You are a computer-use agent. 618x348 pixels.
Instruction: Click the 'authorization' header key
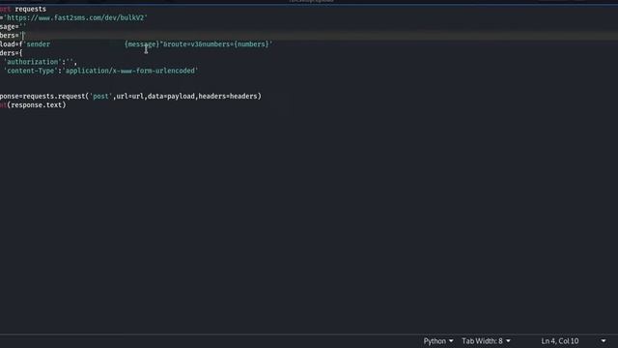(x=32, y=62)
